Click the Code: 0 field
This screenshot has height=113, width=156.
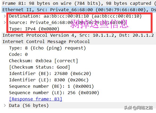pos(18,55)
